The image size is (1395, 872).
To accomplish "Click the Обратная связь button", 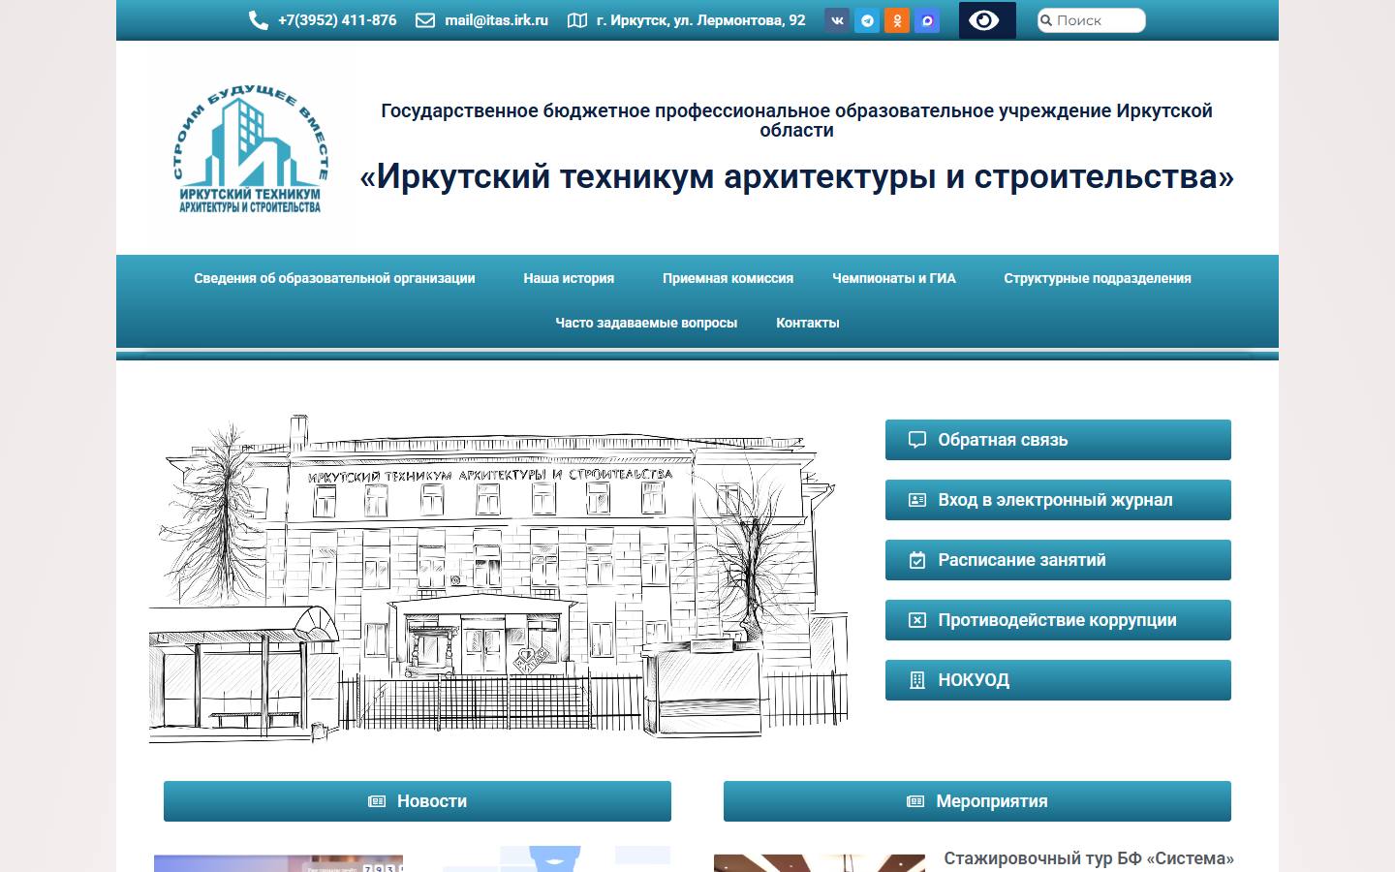I will tap(1058, 440).
